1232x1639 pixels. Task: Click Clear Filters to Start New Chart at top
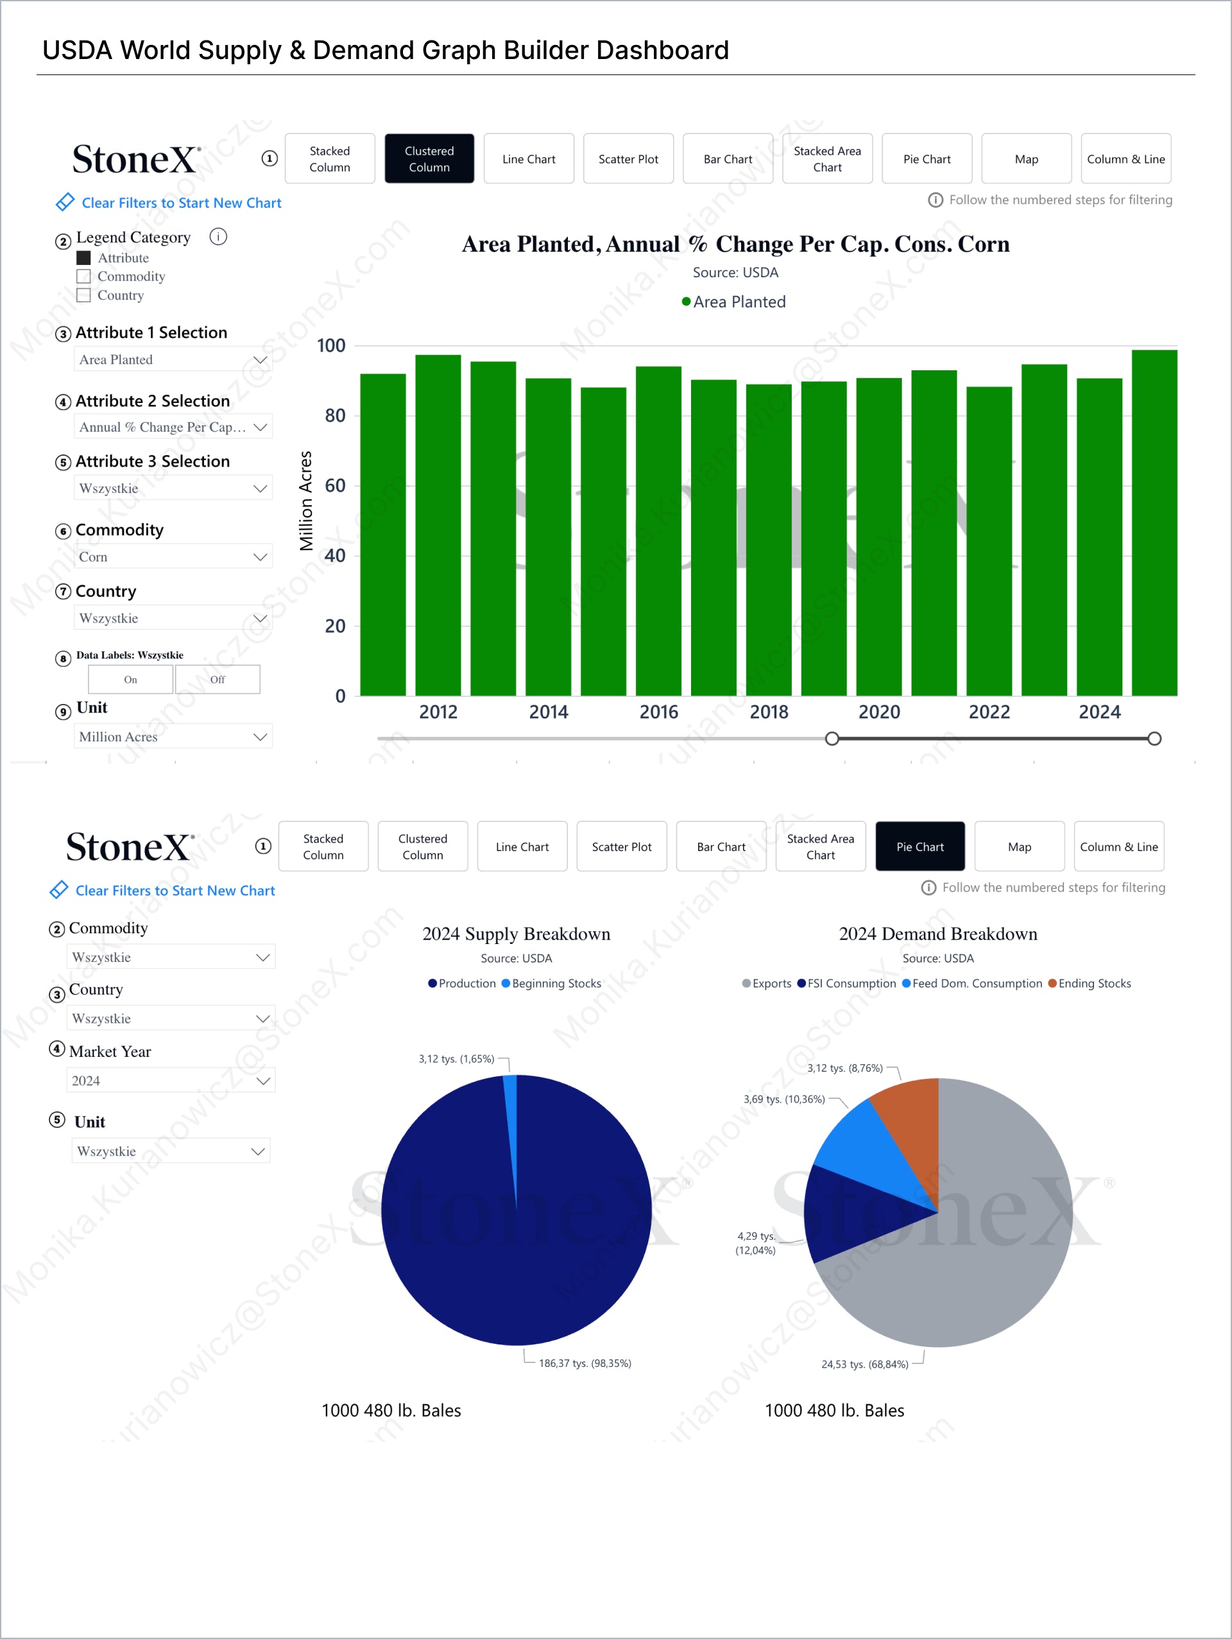[x=181, y=203]
